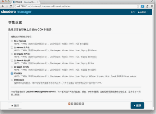Select the Cloudera Manager browser tab
156x114 pixels.
click(26, 2)
